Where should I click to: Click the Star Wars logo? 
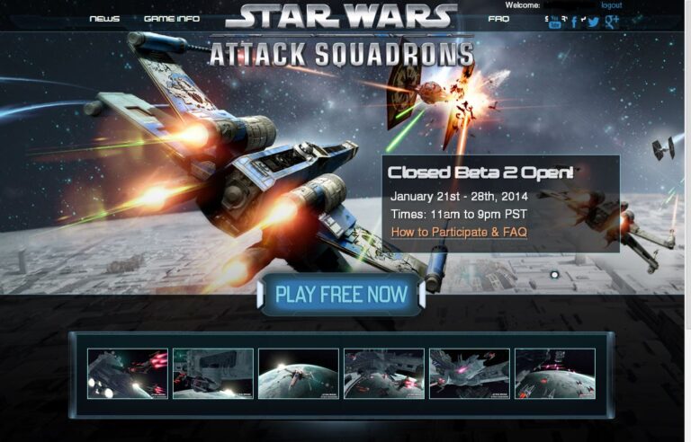click(x=342, y=17)
